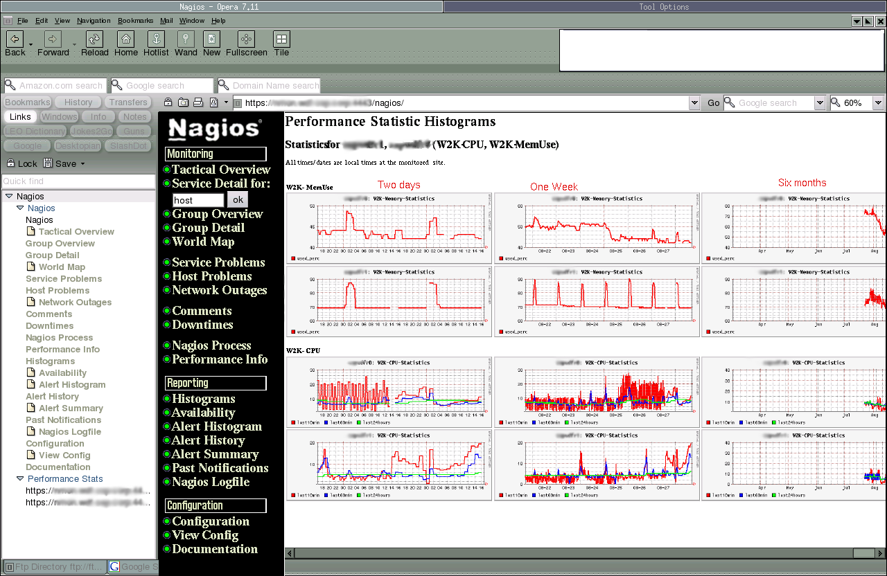
Task: Collapse the top-level Nagios tree node
Action: pyautogui.click(x=9, y=197)
